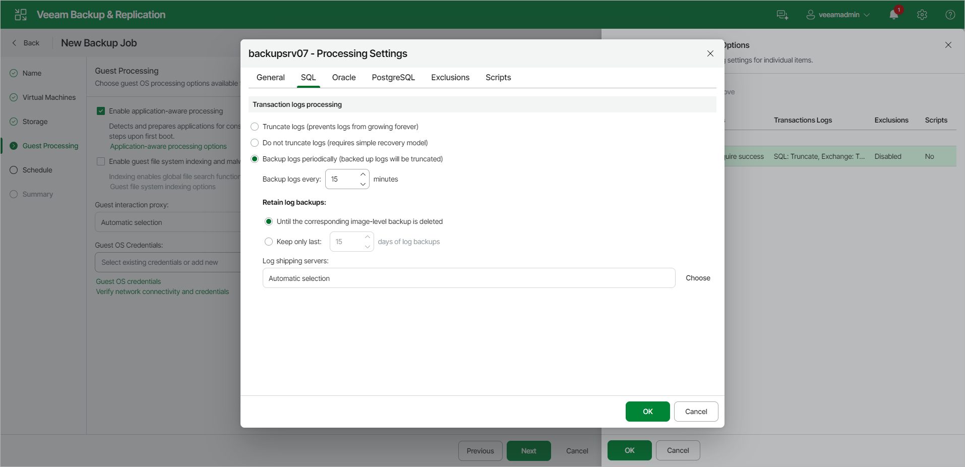Open the Guest OS Credentials selection field
Screen dimensions: 965x467
tap(168, 262)
